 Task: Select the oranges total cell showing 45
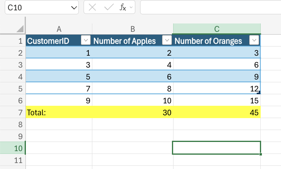pyautogui.click(x=217, y=112)
